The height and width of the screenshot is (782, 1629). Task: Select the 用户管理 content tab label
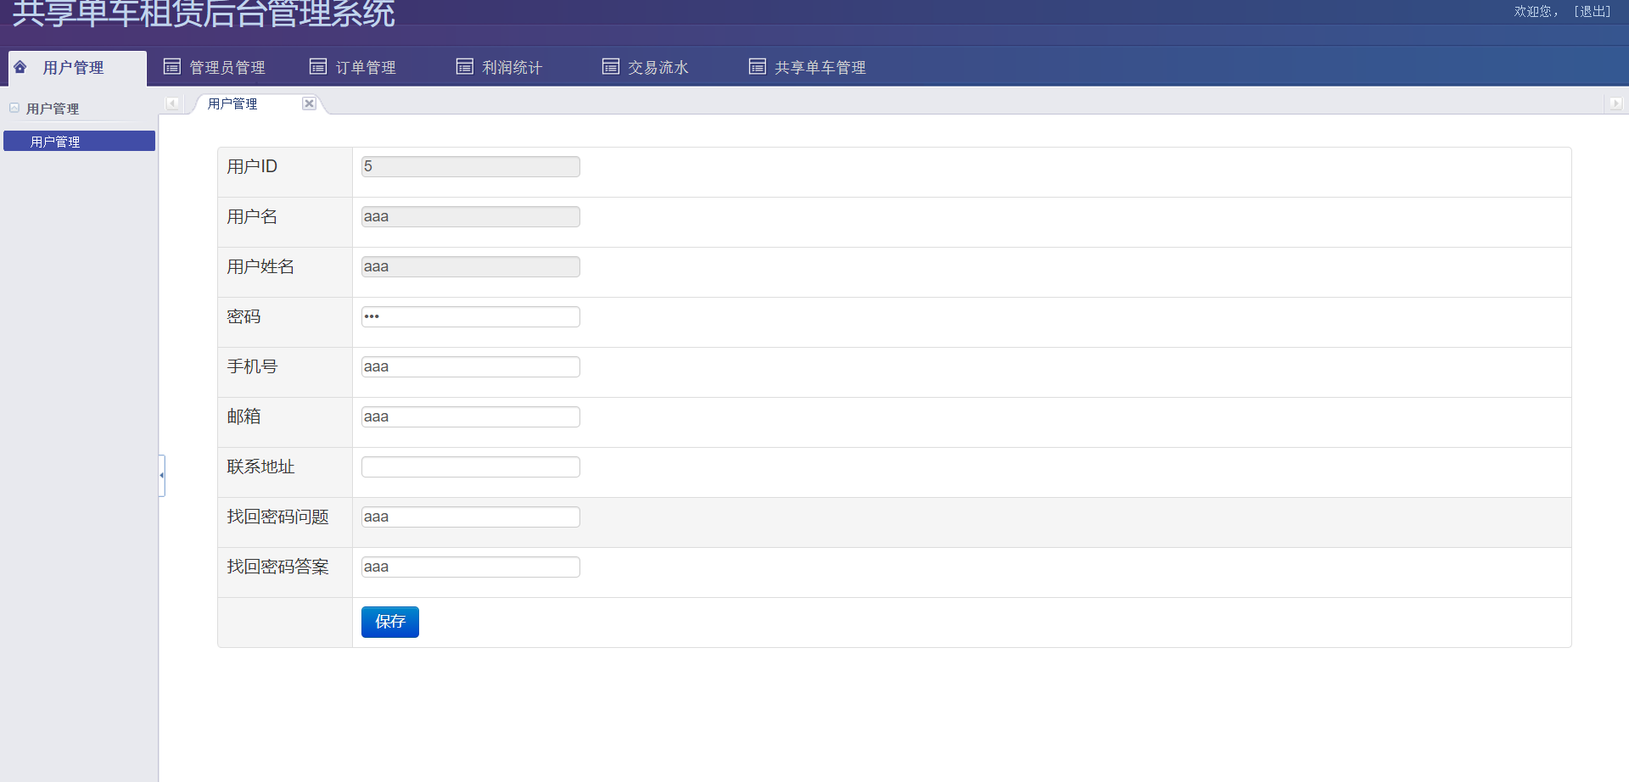(232, 103)
